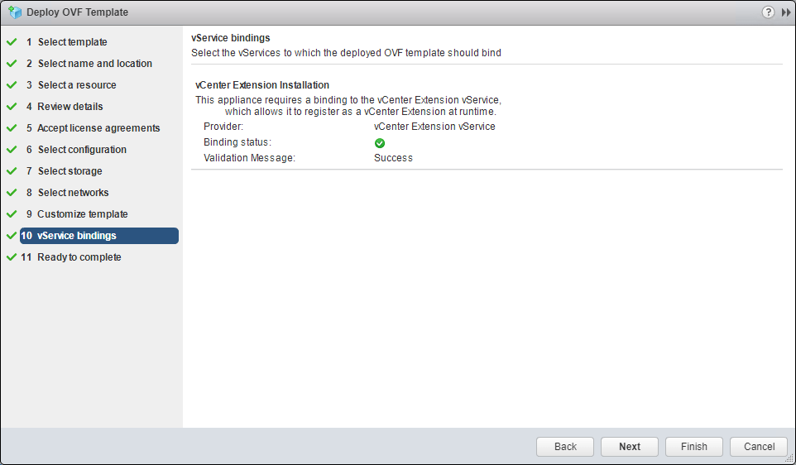
Task: Click the Finish button
Action: tap(694, 447)
